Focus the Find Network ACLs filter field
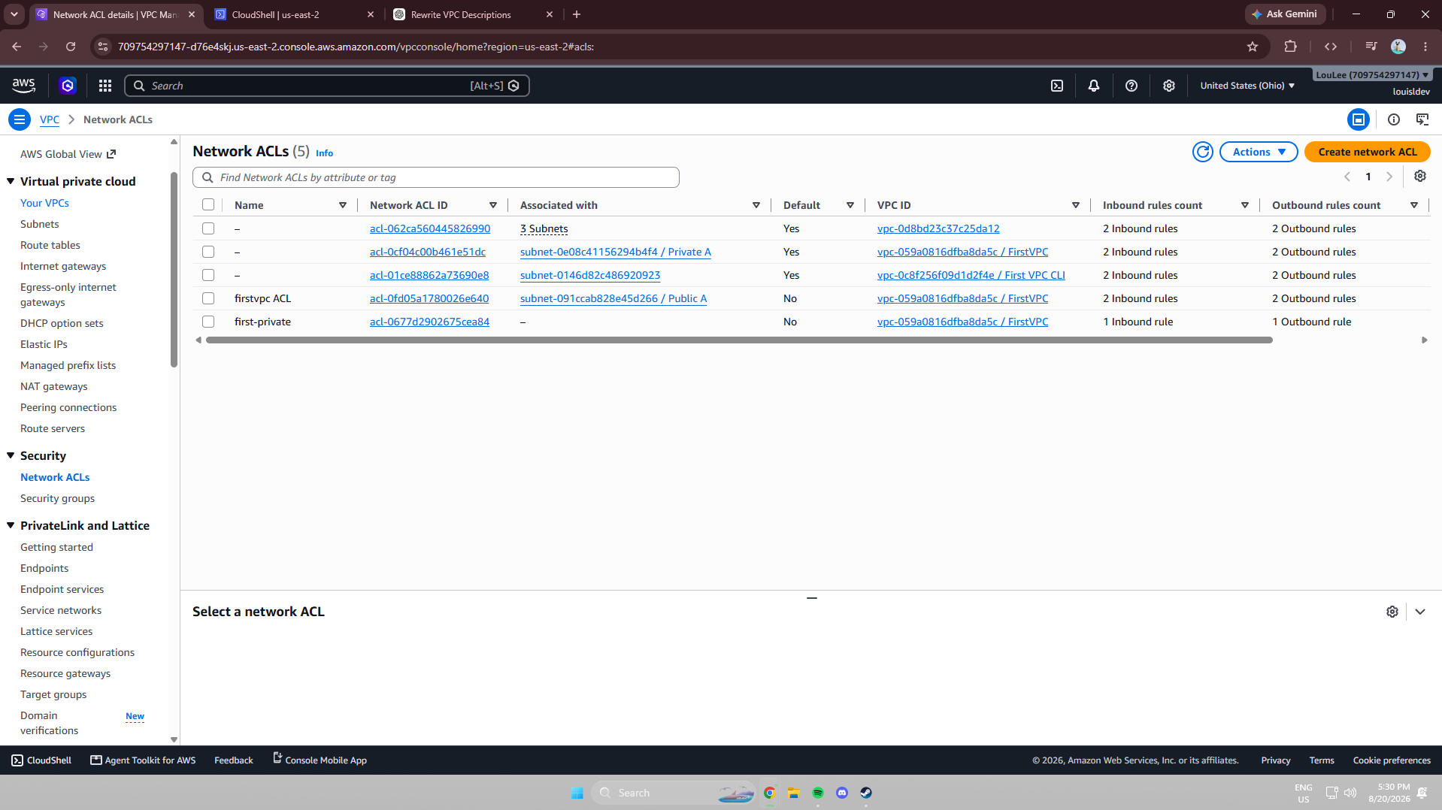 tap(436, 177)
